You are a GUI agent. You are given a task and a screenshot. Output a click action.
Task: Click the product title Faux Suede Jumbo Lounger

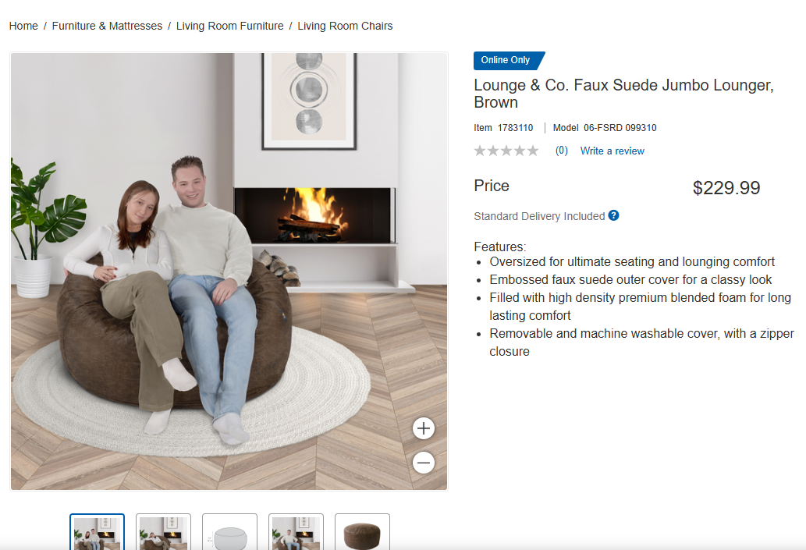pos(623,94)
